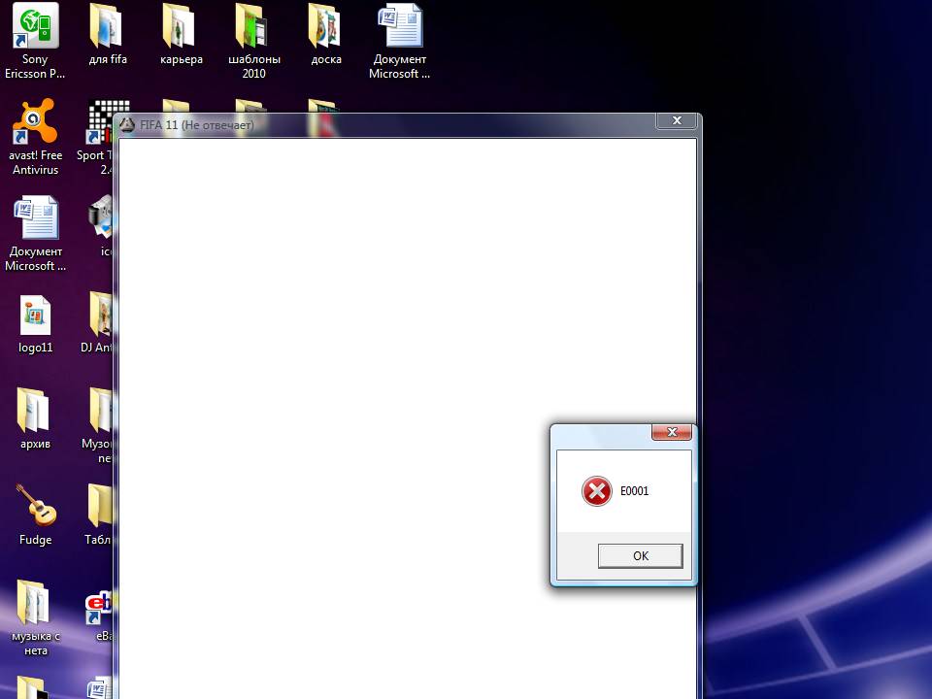Screen dimensions: 932x699
Task: Click the red error icon beside E0001
Action: [597, 491]
